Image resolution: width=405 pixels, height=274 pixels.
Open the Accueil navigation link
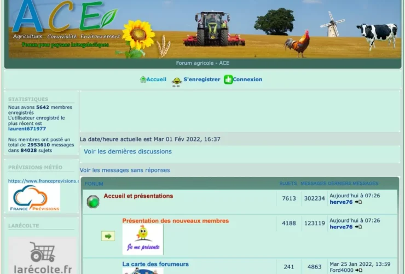pyautogui.click(x=157, y=79)
